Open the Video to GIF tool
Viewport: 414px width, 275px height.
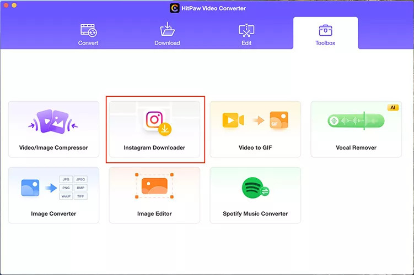tap(255, 129)
